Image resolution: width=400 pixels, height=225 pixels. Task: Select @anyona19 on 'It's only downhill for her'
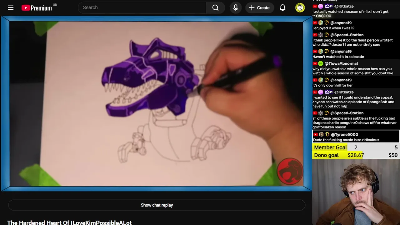[x=341, y=80]
